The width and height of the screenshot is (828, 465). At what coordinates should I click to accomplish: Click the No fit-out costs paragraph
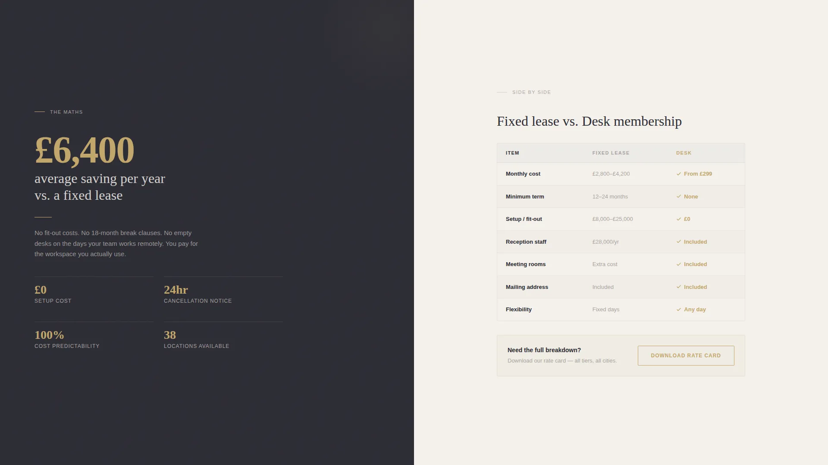[116, 244]
